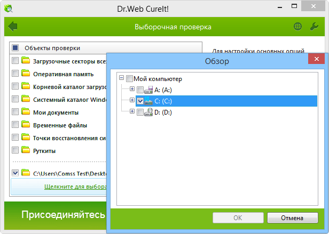Click folder icon for Временные файлы
The image size is (329, 234).
click(x=26, y=124)
